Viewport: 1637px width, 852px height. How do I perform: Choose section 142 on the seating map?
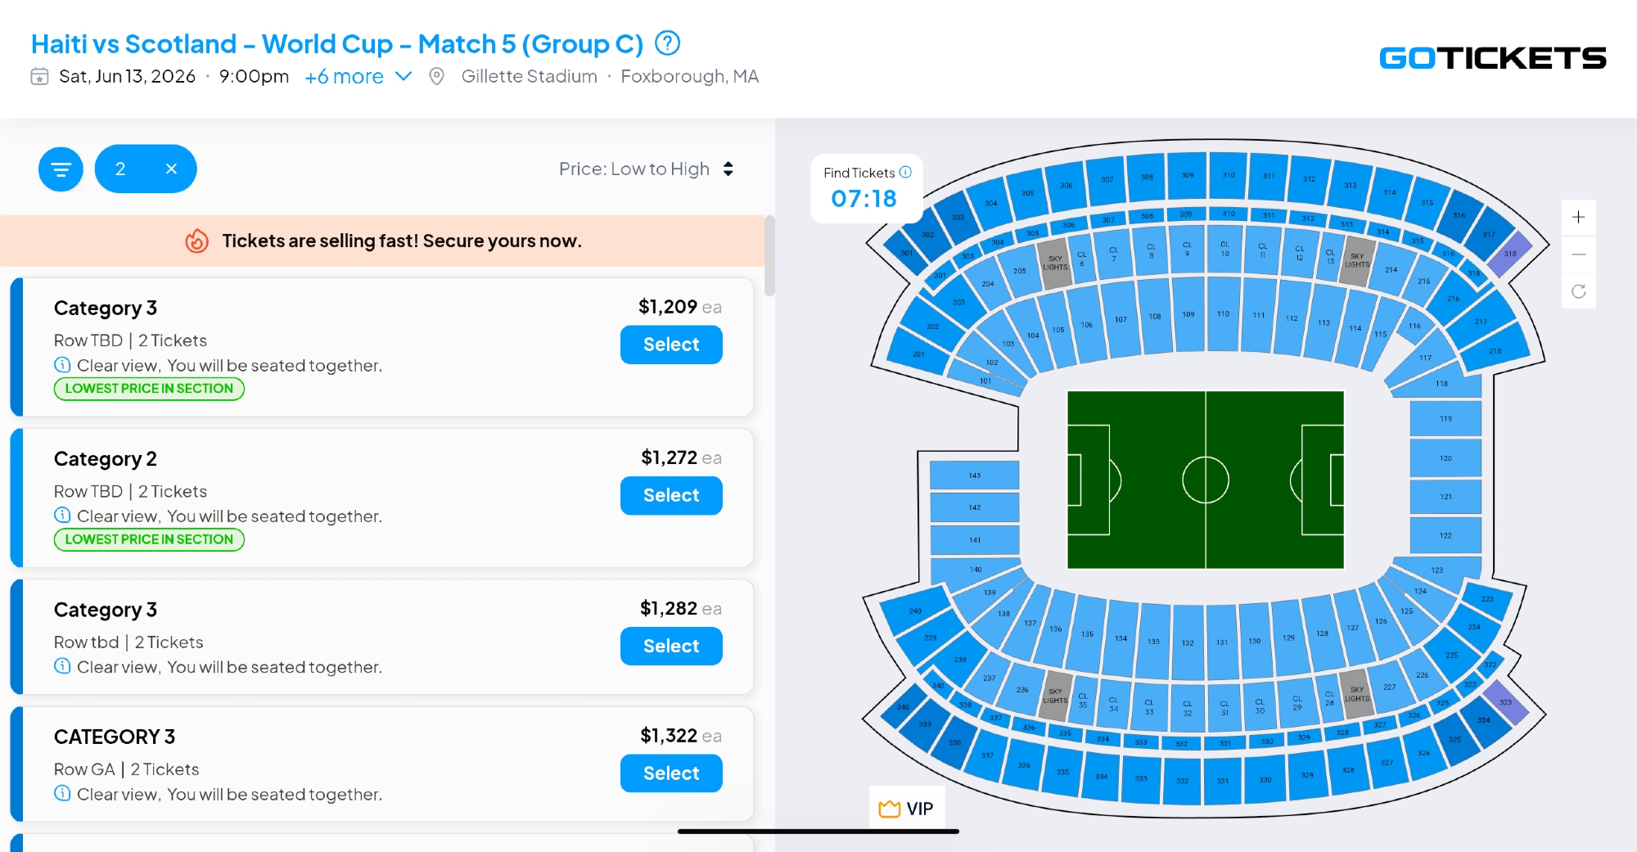tap(974, 507)
